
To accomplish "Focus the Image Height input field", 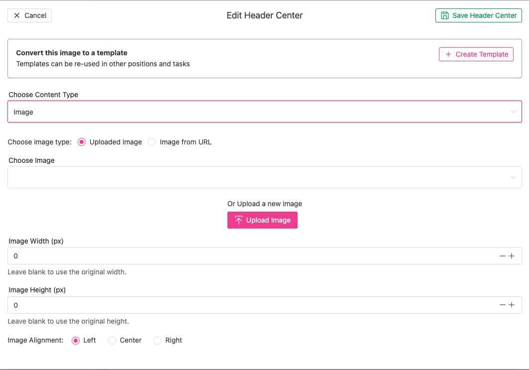I will [249, 305].
